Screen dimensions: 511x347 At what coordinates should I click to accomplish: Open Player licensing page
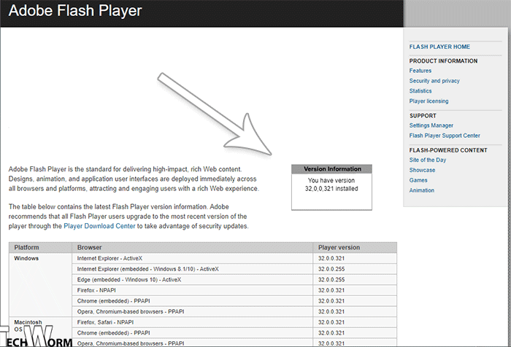point(429,101)
